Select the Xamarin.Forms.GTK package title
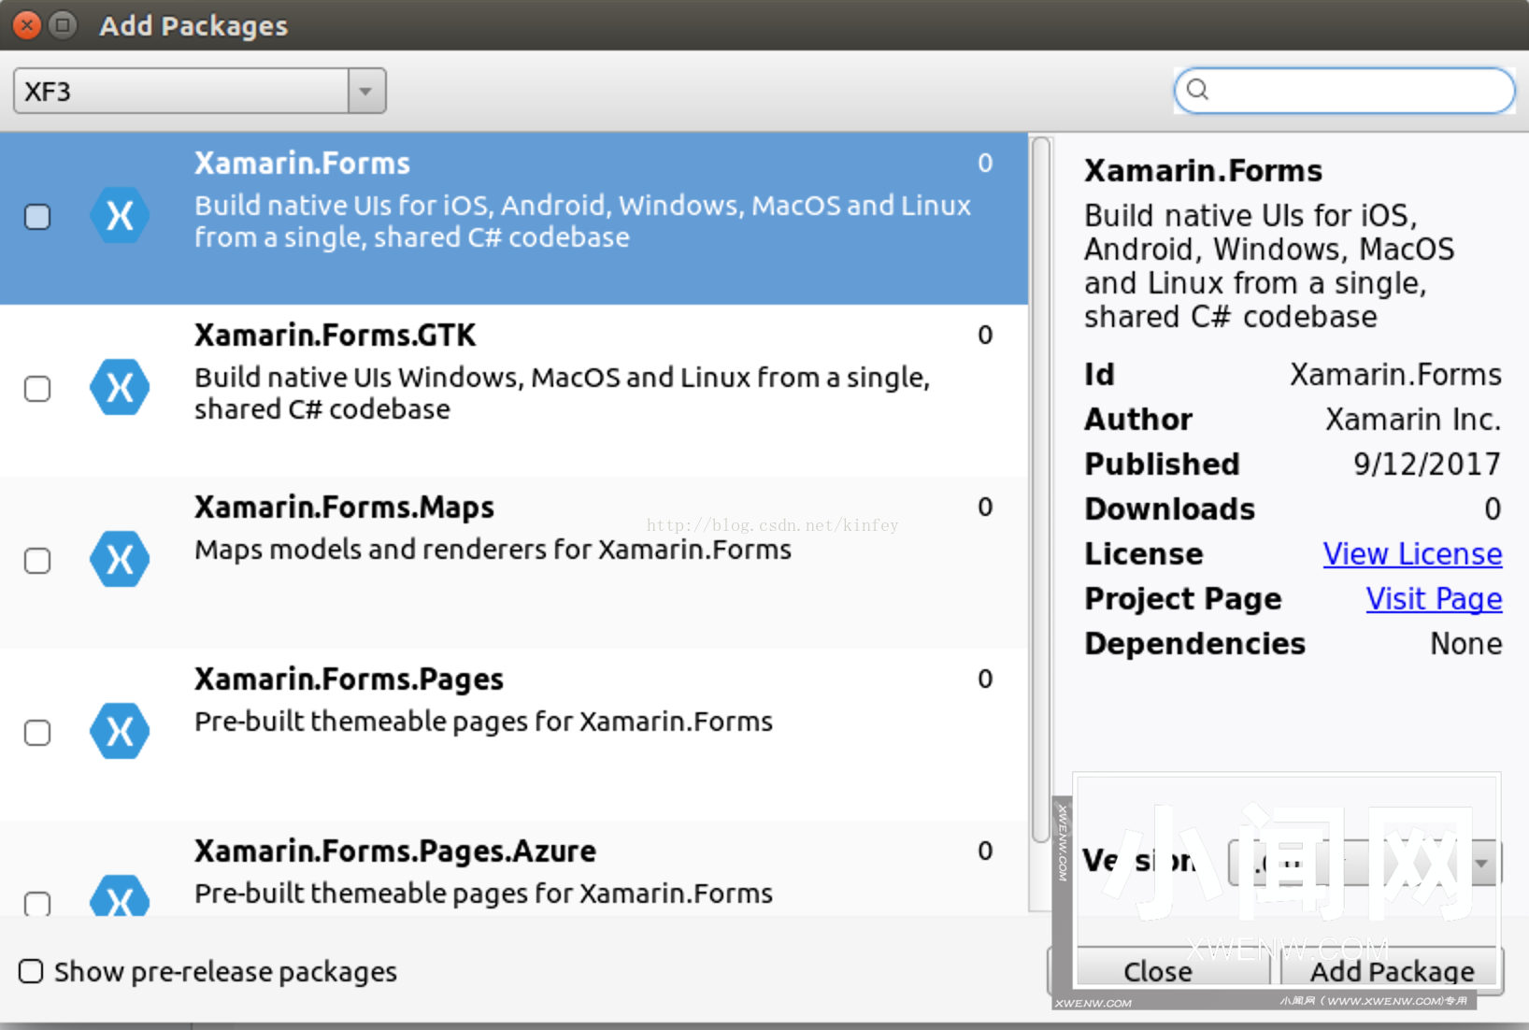 tap(335, 336)
